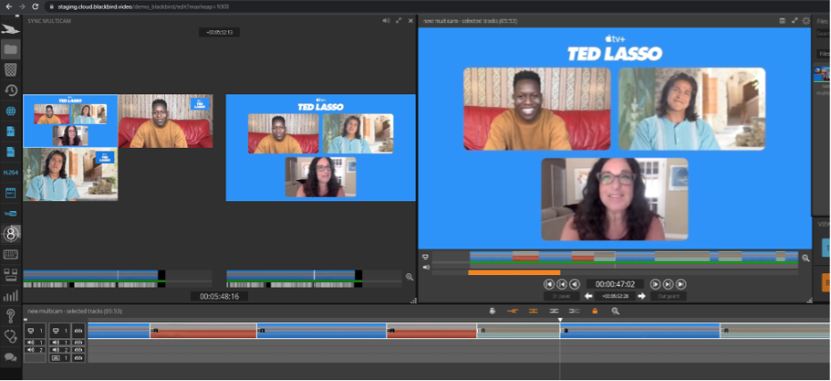Click the icon button beside the subtitle track
This screenshot has height=381, width=831.
click(78, 358)
